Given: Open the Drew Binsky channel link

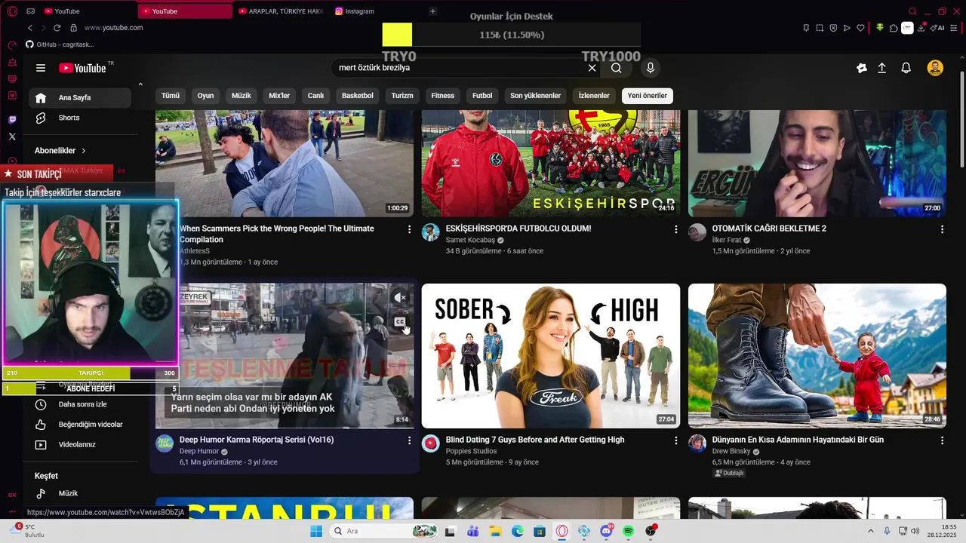Looking at the screenshot, I should (731, 451).
